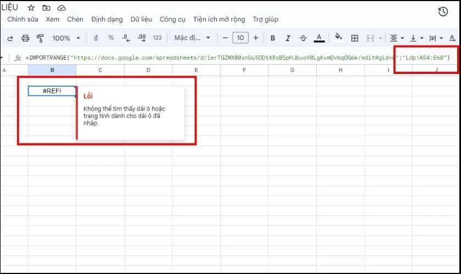Viewport: 461px width, 274px height.
Task: Click the redo arrow icon
Action: (10, 38)
